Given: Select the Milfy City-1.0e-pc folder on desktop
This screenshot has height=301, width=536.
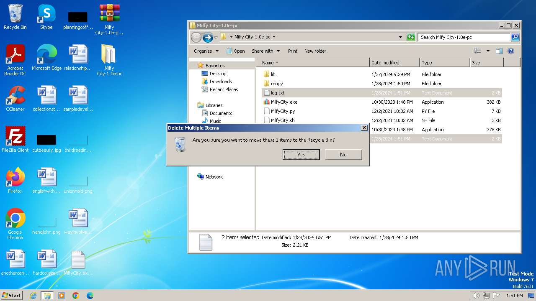Looking at the screenshot, I should click(x=109, y=60).
